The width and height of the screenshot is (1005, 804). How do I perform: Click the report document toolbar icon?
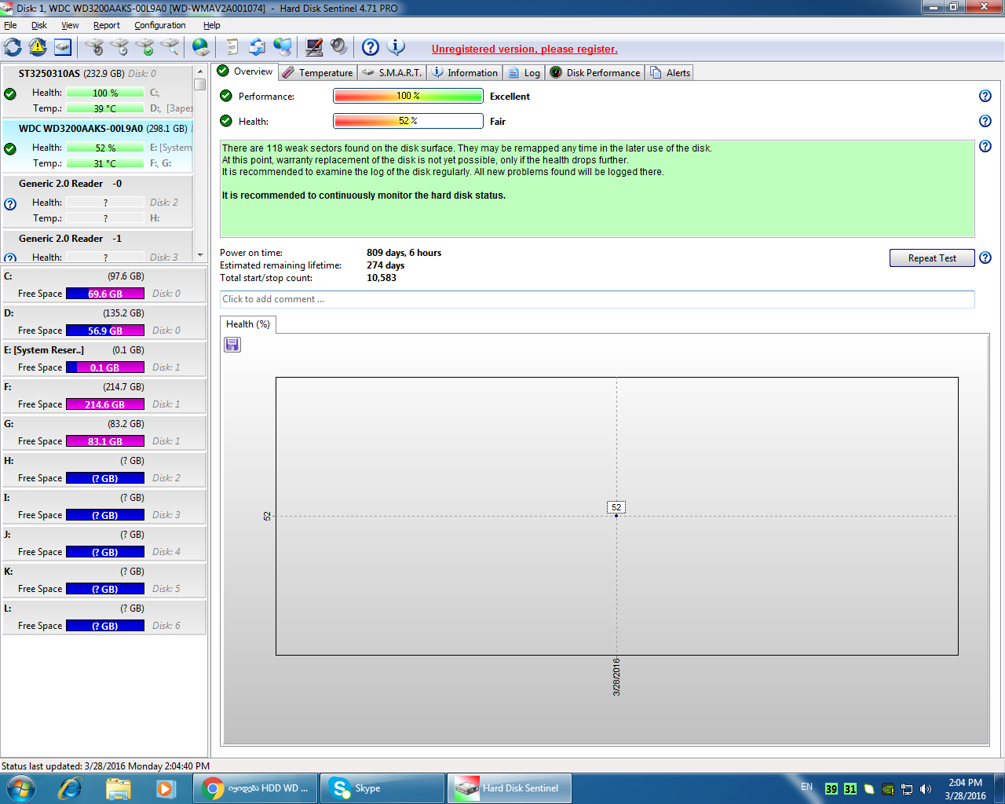(232, 47)
